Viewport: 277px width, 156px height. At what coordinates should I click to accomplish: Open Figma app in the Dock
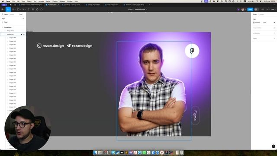pos(166,153)
